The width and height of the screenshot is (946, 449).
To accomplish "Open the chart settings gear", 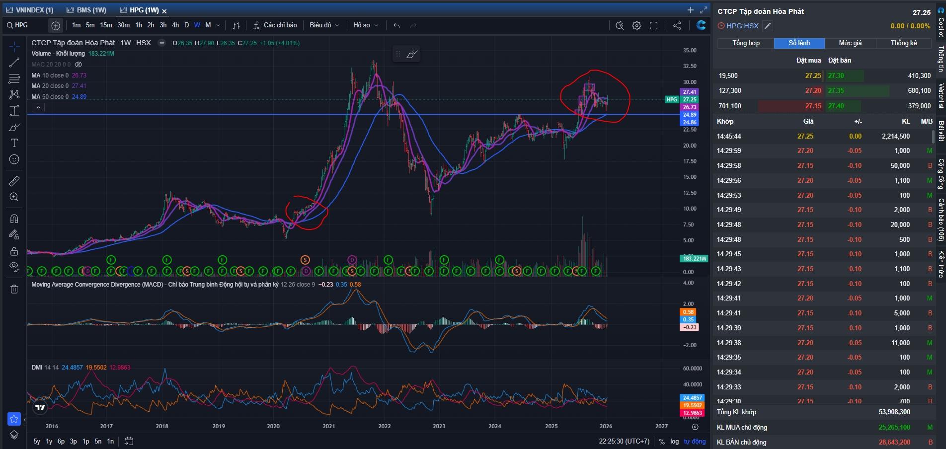I will 636,25.
